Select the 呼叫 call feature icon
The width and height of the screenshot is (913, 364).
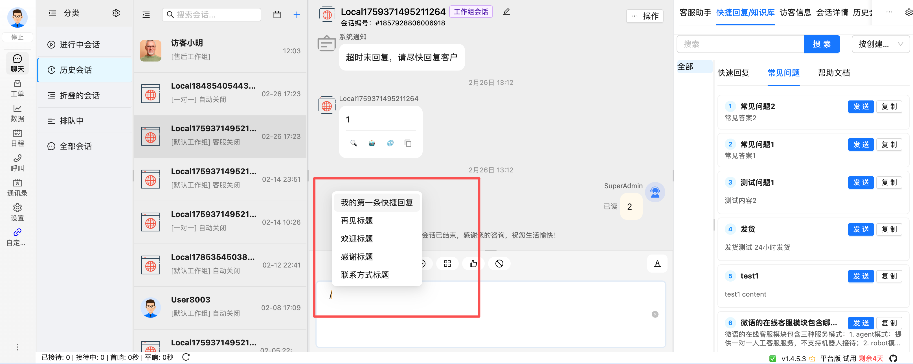(x=17, y=162)
